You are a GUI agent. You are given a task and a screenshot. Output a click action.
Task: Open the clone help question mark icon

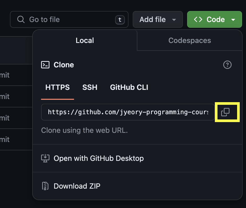click(227, 65)
